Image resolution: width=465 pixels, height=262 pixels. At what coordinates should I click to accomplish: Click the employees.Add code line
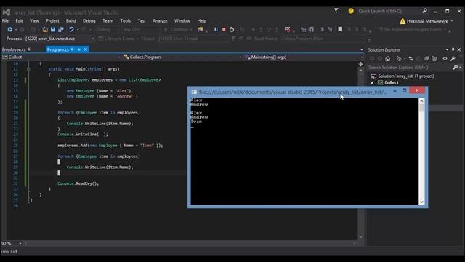[x=110, y=146]
